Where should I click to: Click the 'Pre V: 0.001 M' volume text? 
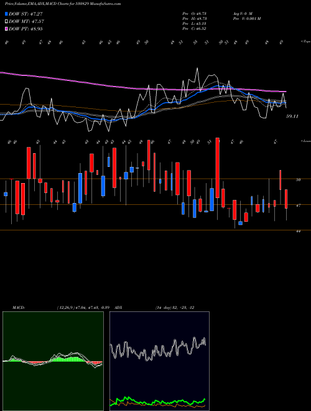click(x=246, y=19)
